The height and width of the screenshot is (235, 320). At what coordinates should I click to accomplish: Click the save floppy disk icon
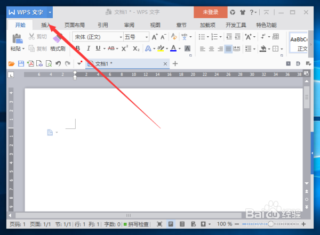pyautogui.click(x=21, y=64)
